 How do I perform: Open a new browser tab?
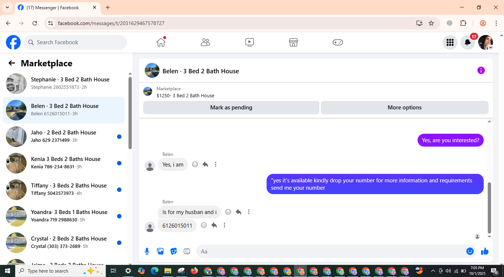point(108,7)
